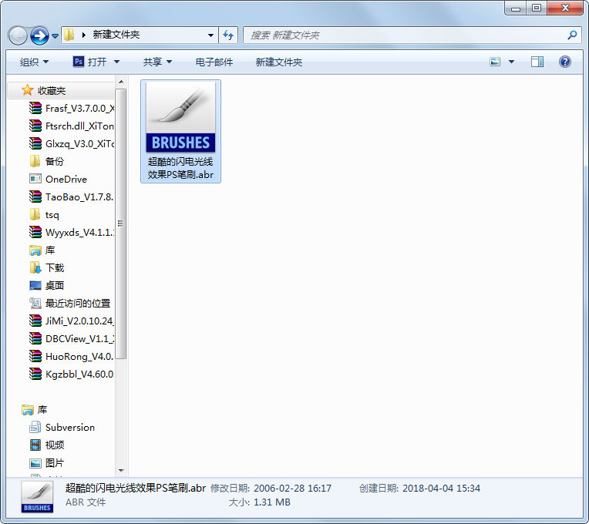Open the 共享 menu
Screen dimensions: 589x524
(157, 62)
